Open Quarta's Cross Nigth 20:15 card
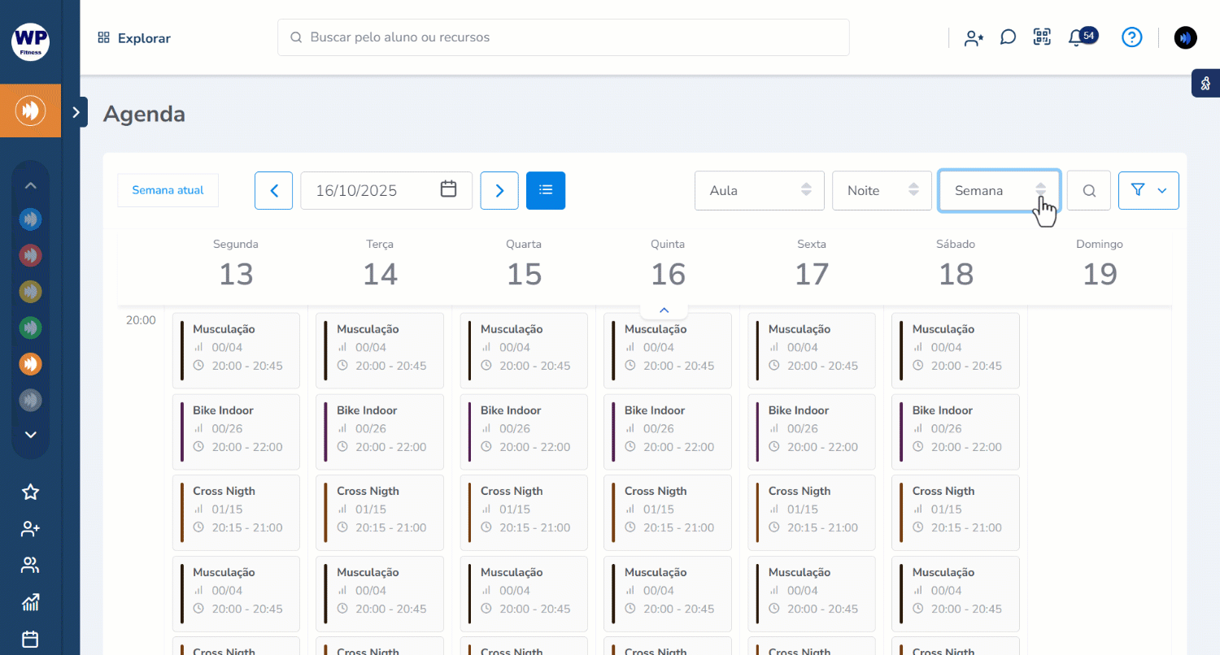This screenshot has height=655, width=1220. [x=524, y=512]
